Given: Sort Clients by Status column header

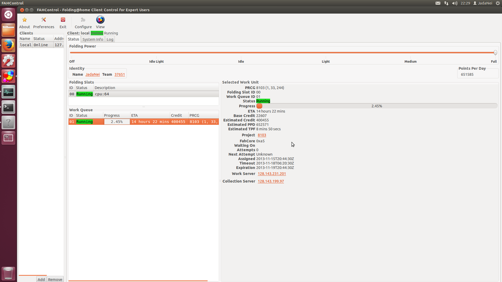Looking at the screenshot, I should pyautogui.click(x=43, y=39).
